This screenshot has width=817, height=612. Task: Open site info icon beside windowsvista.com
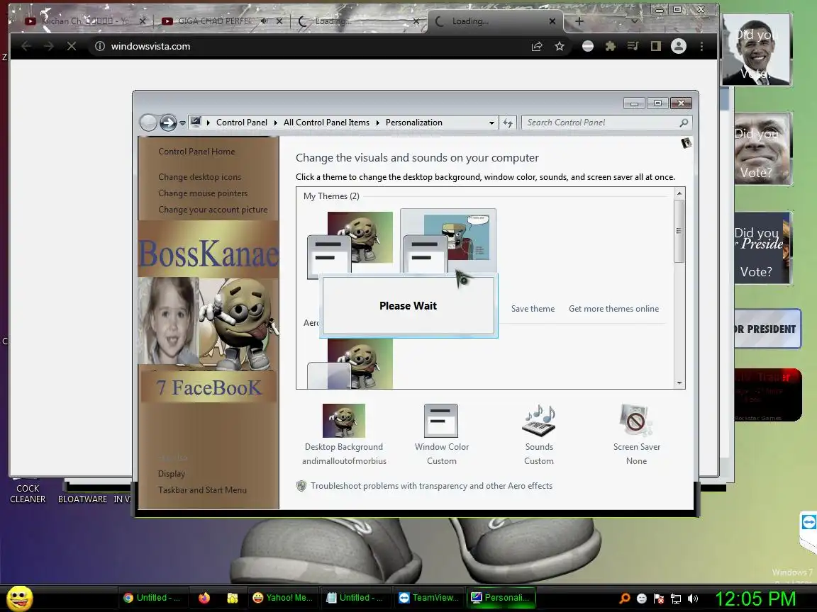click(x=99, y=46)
